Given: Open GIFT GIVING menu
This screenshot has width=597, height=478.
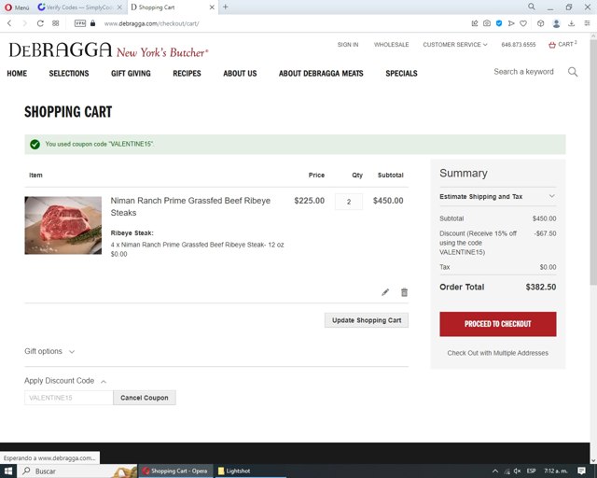Looking at the screenshot, I should click(131, 73).
